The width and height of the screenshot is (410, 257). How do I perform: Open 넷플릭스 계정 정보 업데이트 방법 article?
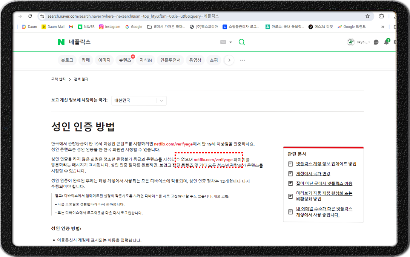click(326, 164)
